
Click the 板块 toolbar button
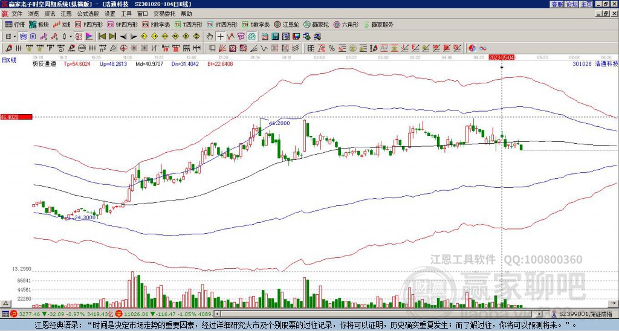(39, 24)
